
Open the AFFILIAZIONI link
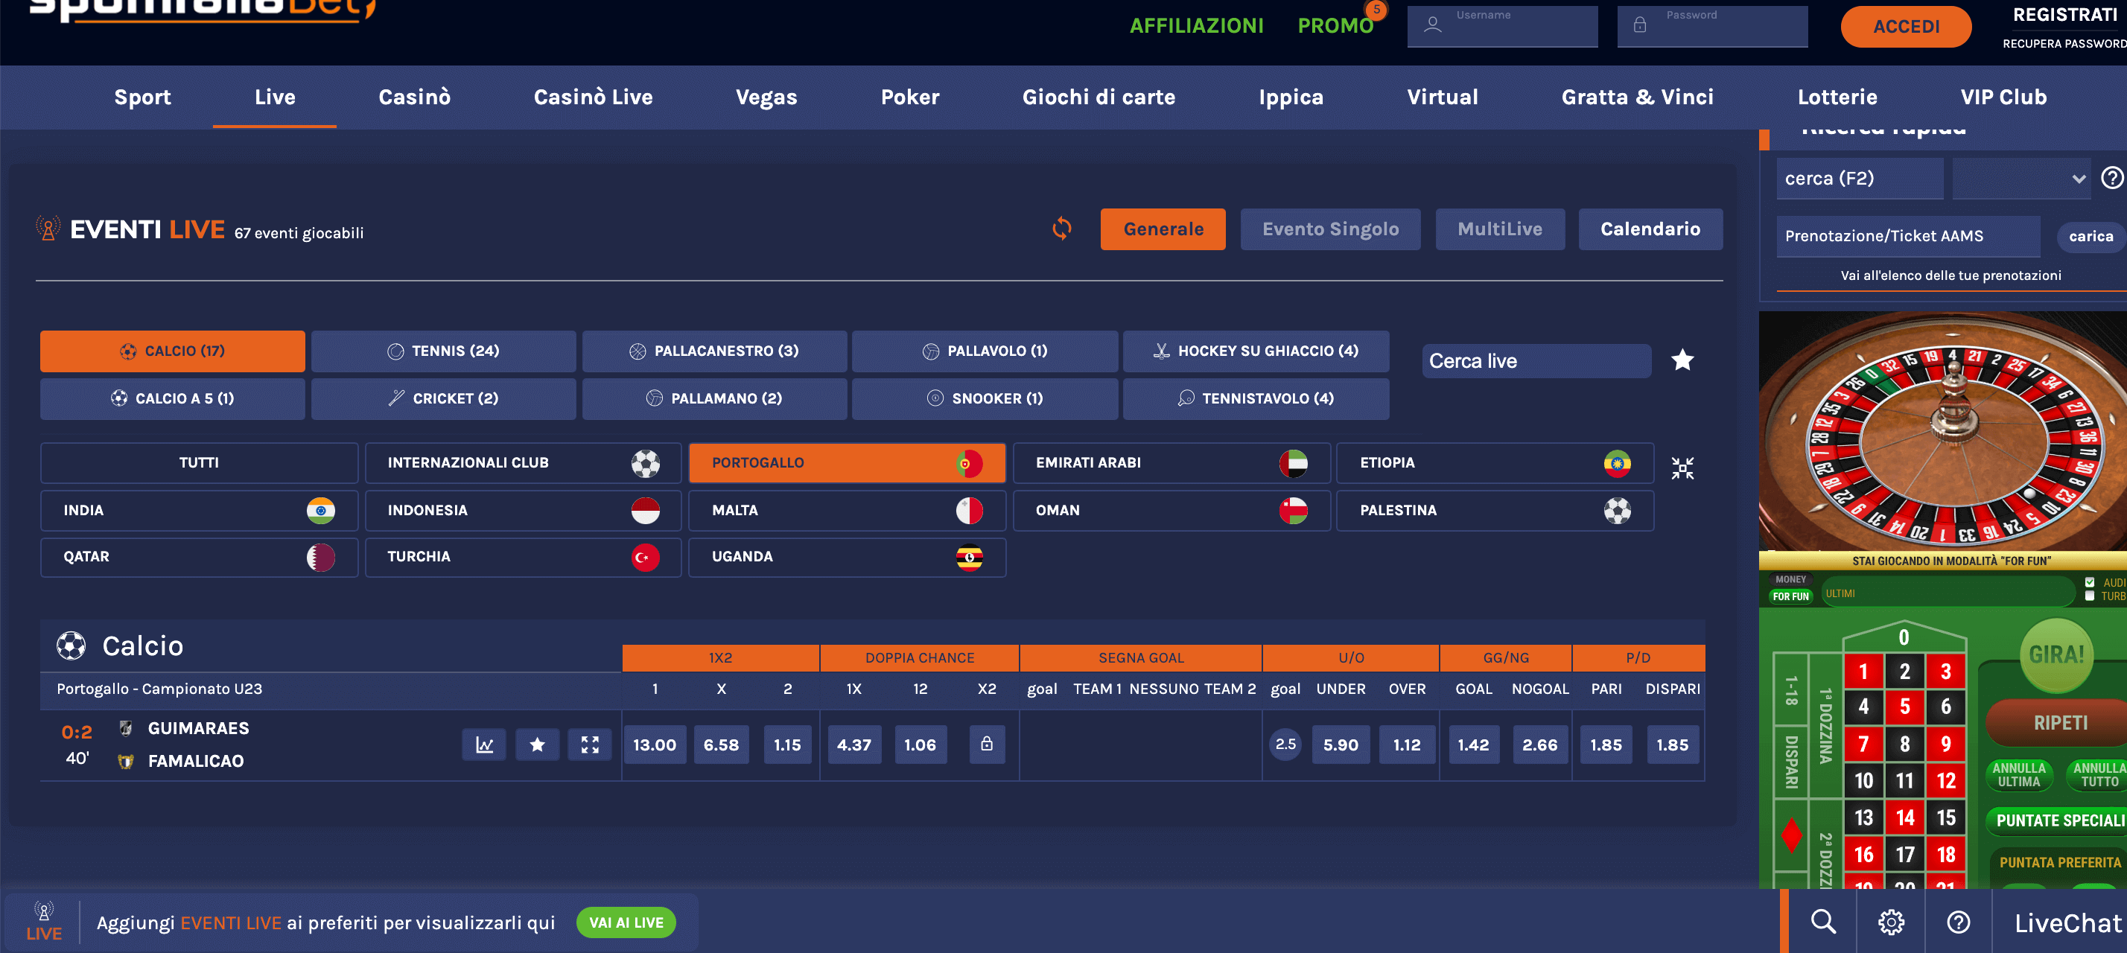point(1196,25)
